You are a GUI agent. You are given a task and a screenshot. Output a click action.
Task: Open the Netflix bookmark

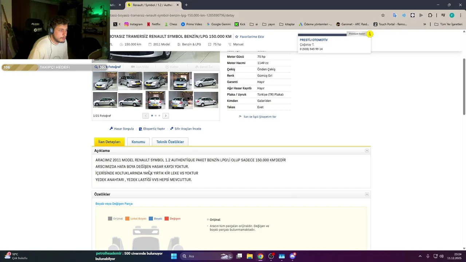(x=153, y=24)
